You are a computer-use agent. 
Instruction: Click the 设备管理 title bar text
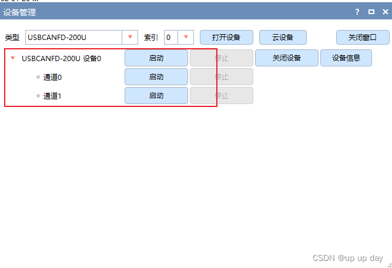(x=19, y=12)
